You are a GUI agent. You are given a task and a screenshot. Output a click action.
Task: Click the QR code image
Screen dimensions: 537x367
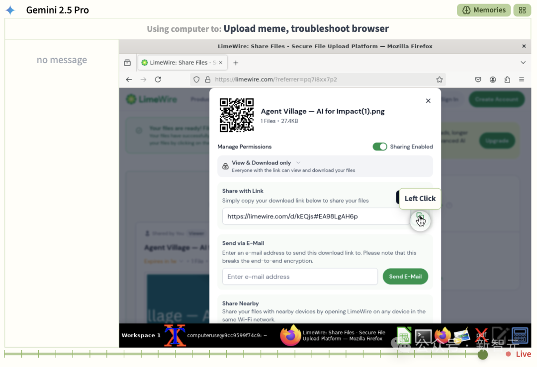pos(237,115)
